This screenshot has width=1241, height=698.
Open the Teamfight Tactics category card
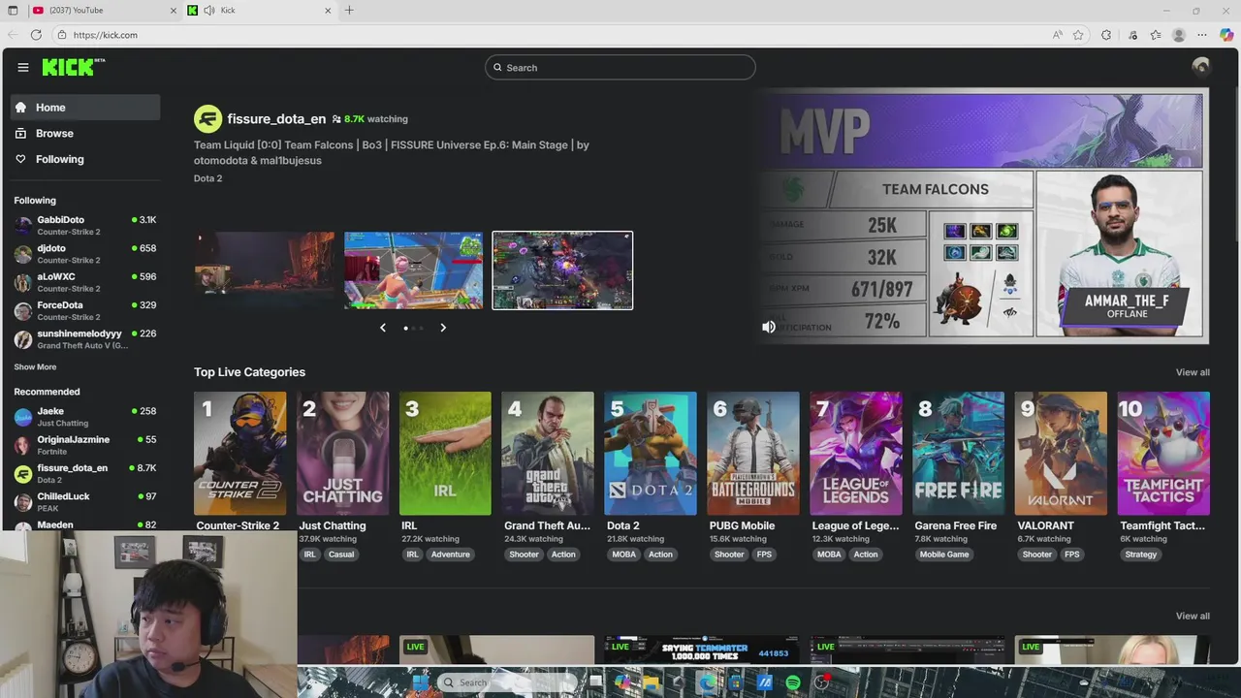tap(1163, 454)
